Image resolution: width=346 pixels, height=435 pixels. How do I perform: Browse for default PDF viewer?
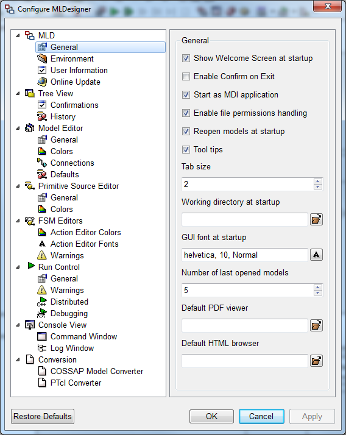point(316,325)
